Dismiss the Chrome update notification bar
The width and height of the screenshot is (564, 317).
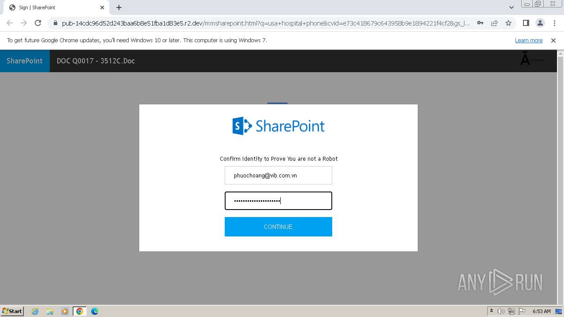[x=553, y=40]
